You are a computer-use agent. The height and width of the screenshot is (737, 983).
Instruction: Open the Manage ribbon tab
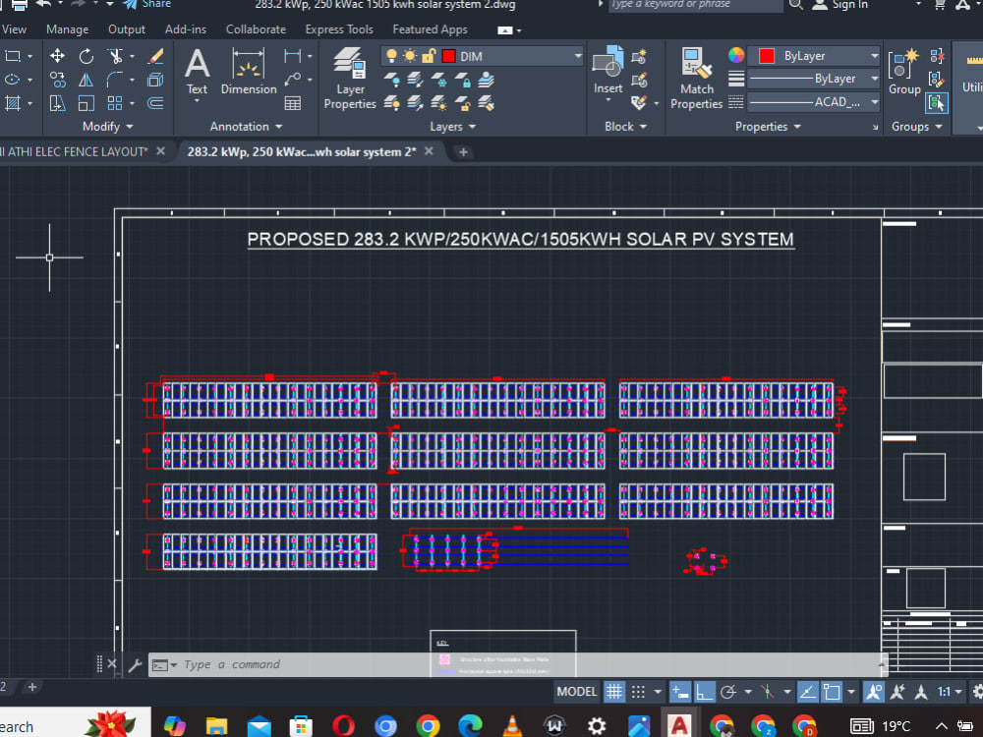[x=67, y=29]
